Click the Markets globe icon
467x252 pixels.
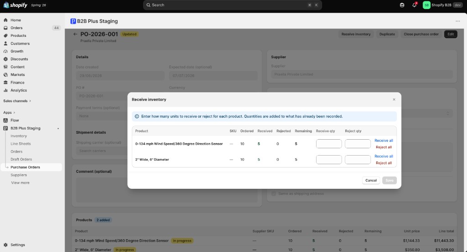coord(5,75)
